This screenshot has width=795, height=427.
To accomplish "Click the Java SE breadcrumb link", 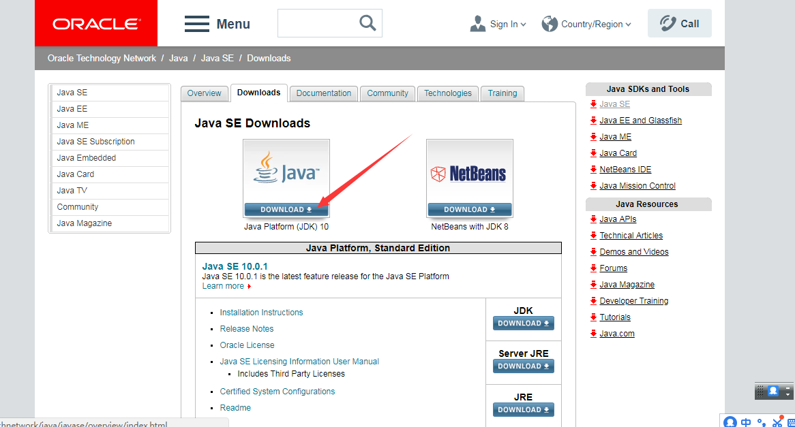I will pyautogui.click(x=217, y=59).
